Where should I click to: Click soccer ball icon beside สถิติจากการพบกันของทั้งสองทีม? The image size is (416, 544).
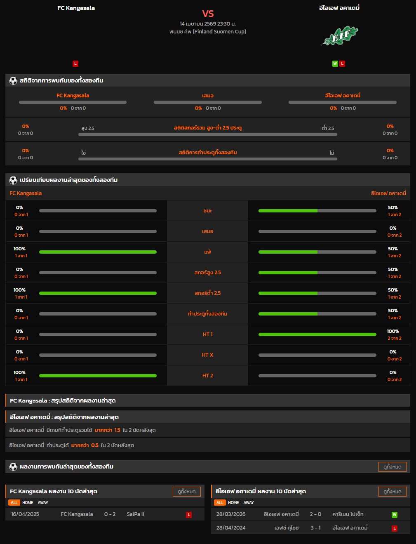[x=13, y=80]
